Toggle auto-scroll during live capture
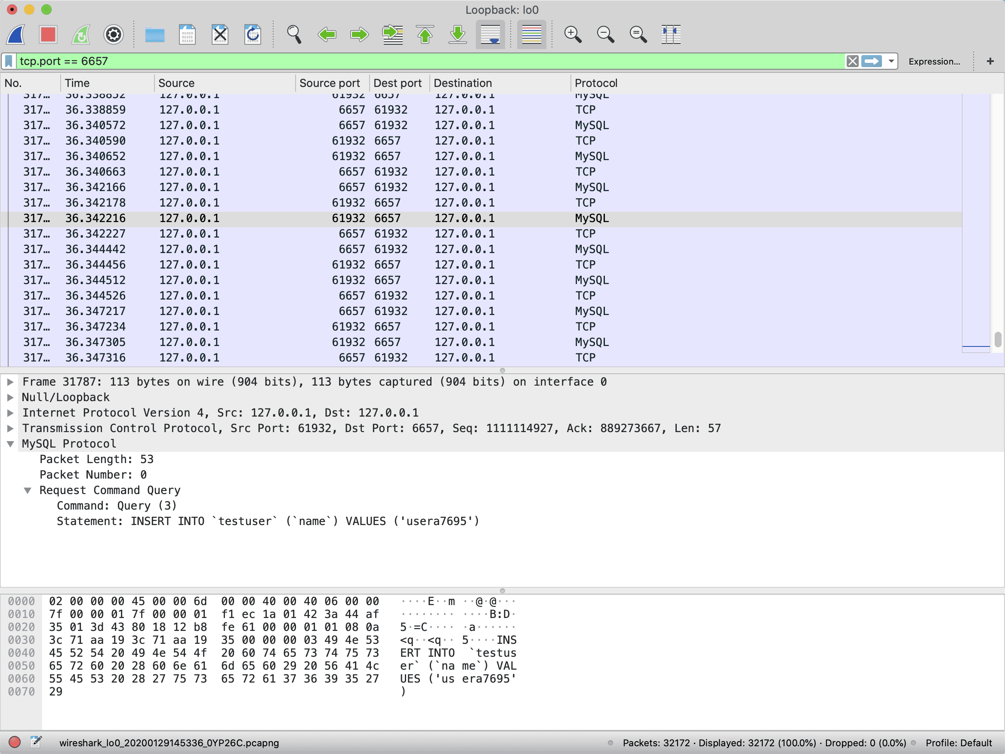The image size is (1005, 754). [x=490, y=34]
